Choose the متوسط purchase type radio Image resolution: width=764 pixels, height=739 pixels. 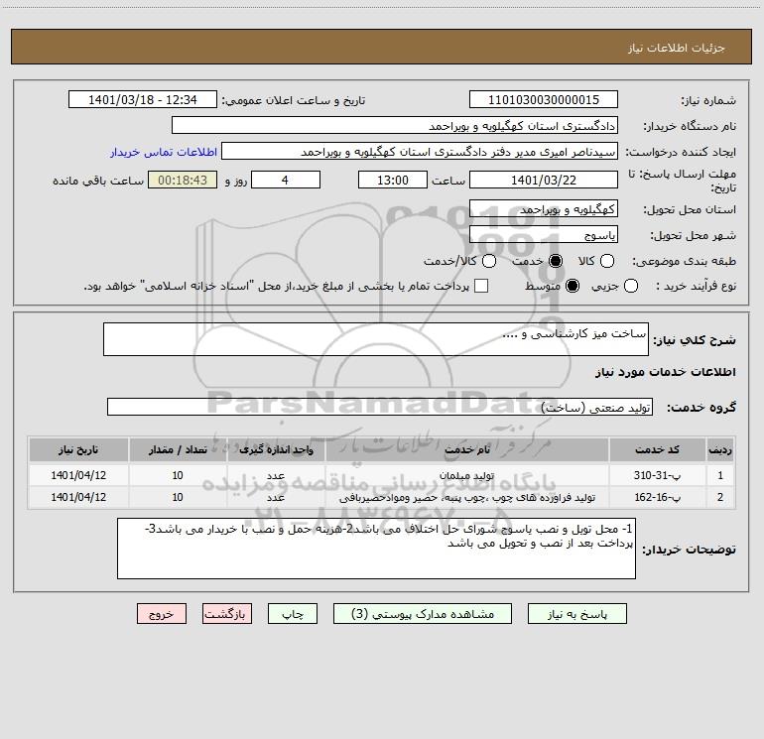pyautogui.click(x=573, y=286)
